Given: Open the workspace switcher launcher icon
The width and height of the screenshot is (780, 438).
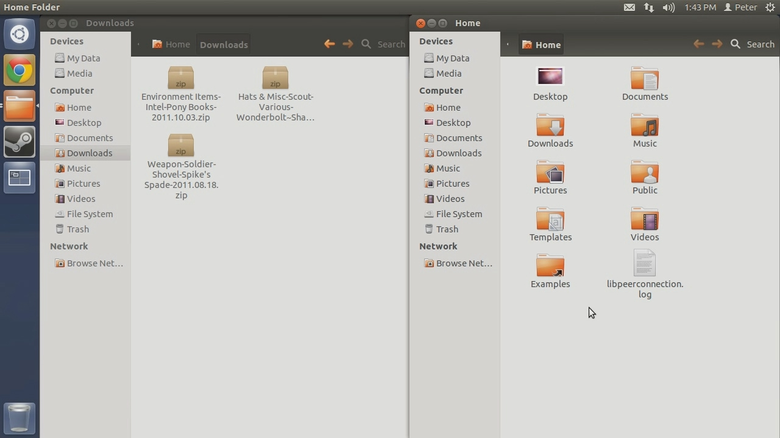Looking at the screenshot, I should [x=19, y=178].
